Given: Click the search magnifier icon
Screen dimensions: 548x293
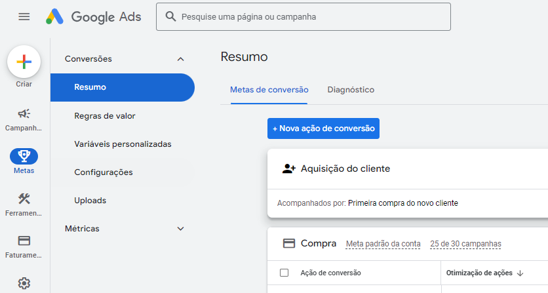Looking at the screenshot, I should [x=170, y=16].
